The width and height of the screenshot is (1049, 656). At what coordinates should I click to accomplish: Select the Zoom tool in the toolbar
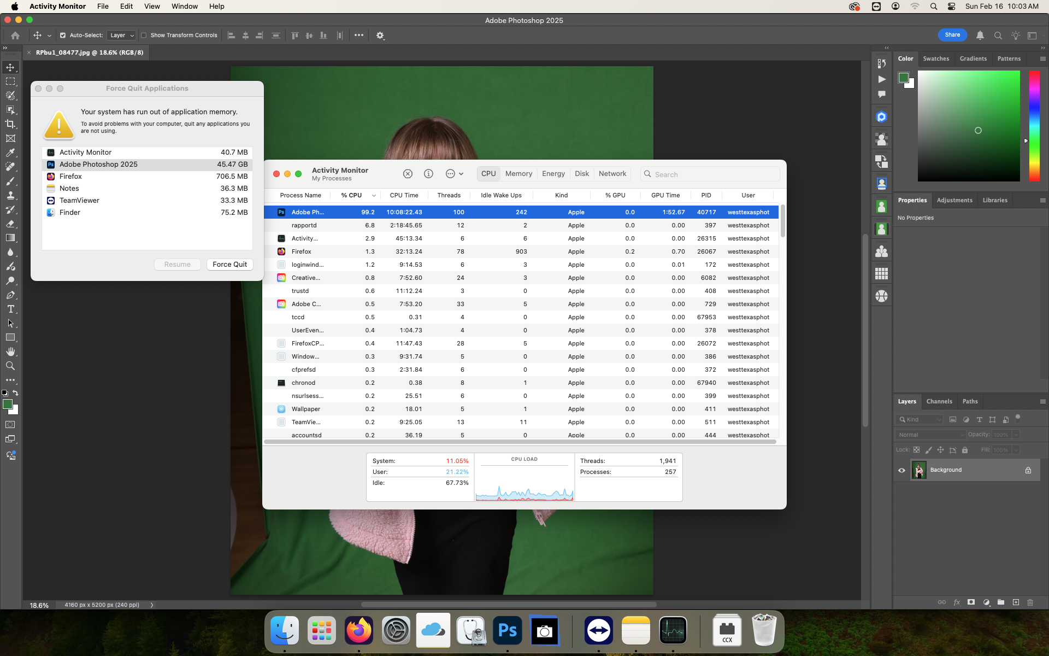(x=10, y=366)
